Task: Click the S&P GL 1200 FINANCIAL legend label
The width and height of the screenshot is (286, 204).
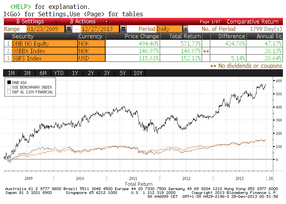Action: point(33,92)
